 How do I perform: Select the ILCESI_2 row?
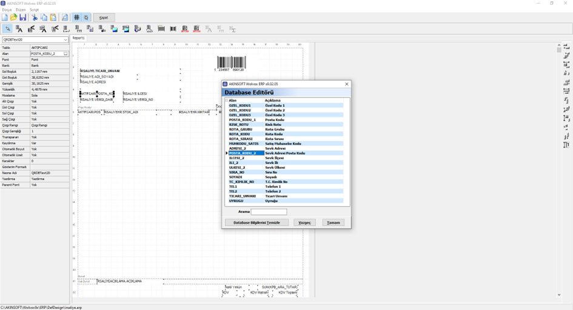coord(286,158)
